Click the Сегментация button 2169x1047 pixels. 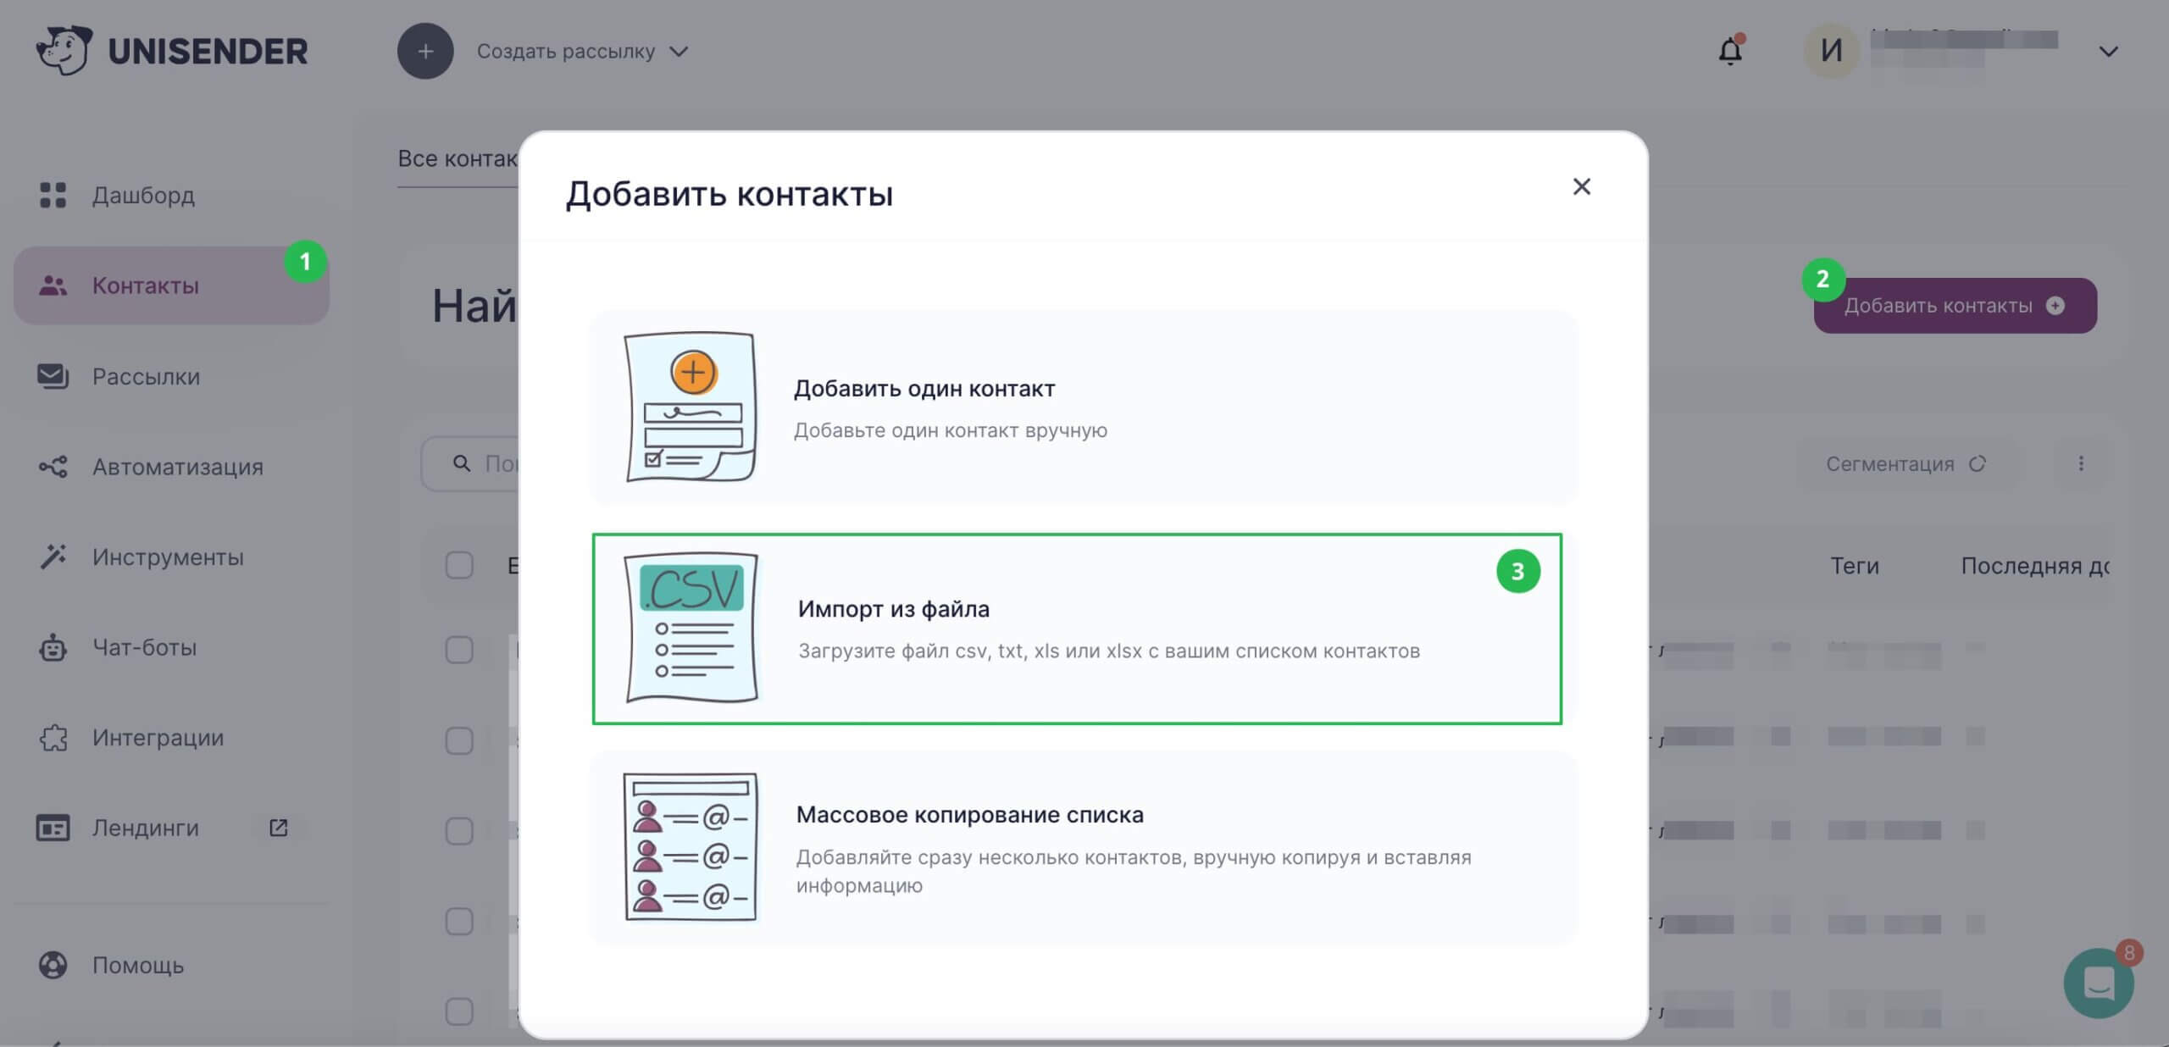pos(1906,464)
